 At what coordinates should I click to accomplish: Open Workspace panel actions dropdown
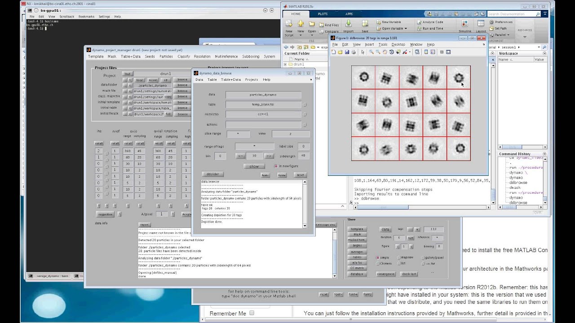(x=544, y=53)
